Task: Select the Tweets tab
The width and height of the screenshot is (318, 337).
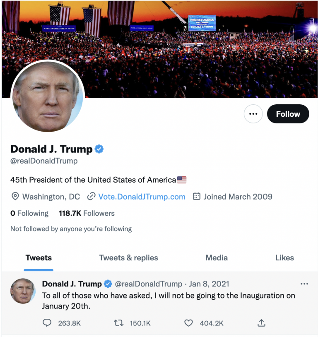Action: pyautogui.click(x=39, y=258)
